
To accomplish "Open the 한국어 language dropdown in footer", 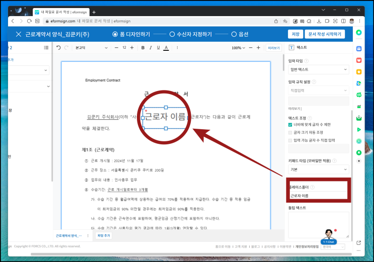I will point(333,247).
